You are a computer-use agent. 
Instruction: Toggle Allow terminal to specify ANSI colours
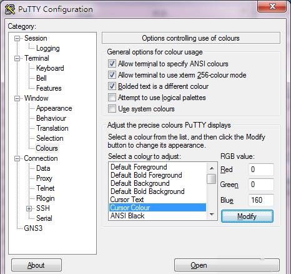pos(112,64)
